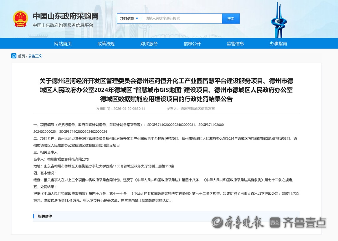Click the dropdown arrow beside 项目信息
The height and width of the screenshot is (241, 338).
137,18
